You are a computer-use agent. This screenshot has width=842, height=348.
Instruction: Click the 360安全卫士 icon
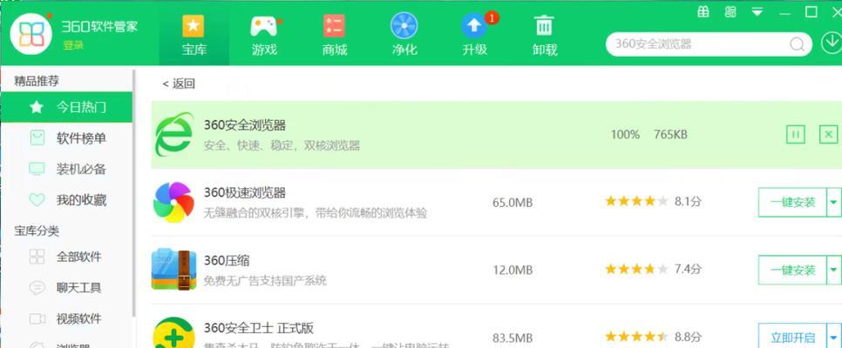click(173, 333)
